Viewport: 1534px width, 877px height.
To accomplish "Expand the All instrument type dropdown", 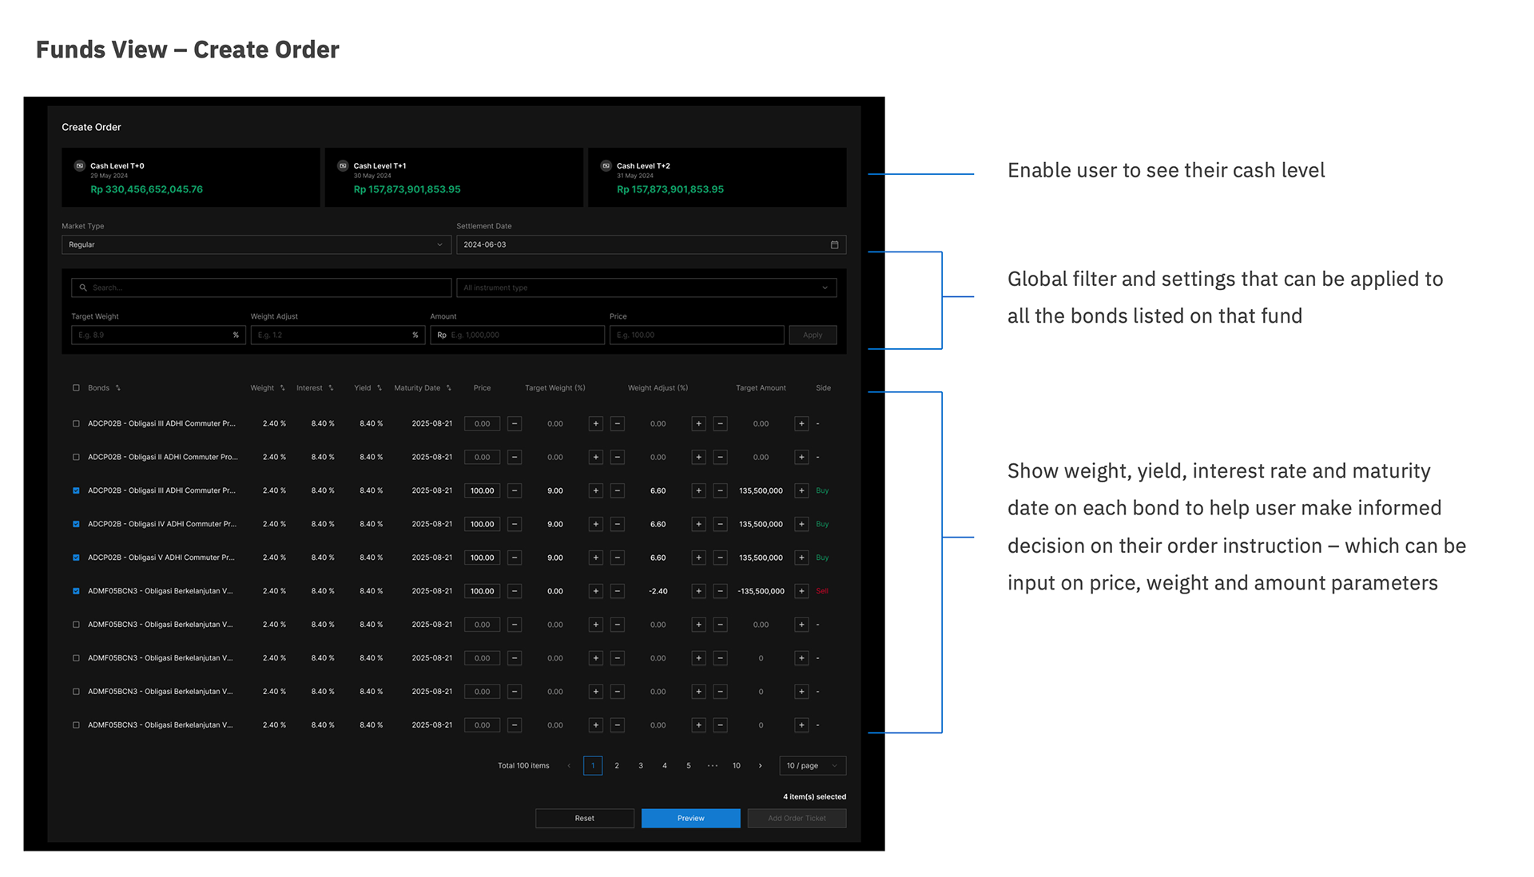I will pyautogui.click(x=646, y=288).
